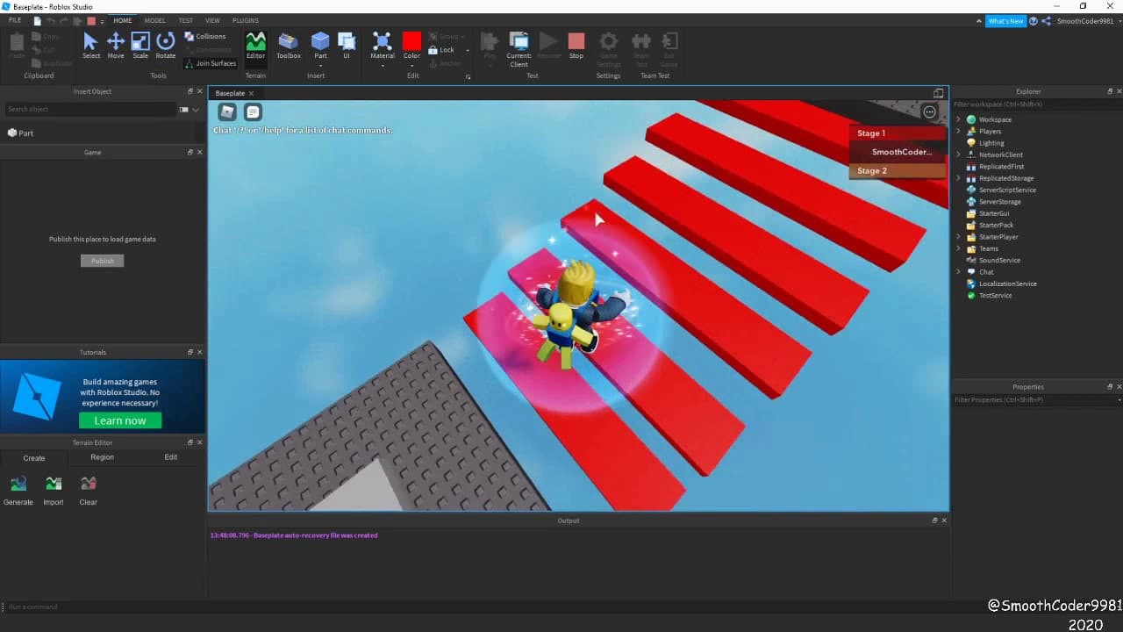This screenshot has height=632, width=1123.
Task: Switch to the MODEL ribbon tab
Action: tap(154, 20)
